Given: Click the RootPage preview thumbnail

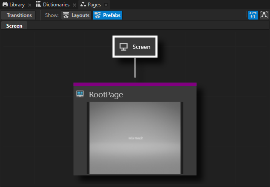Looking at the screenshot, I should point(135,138).
